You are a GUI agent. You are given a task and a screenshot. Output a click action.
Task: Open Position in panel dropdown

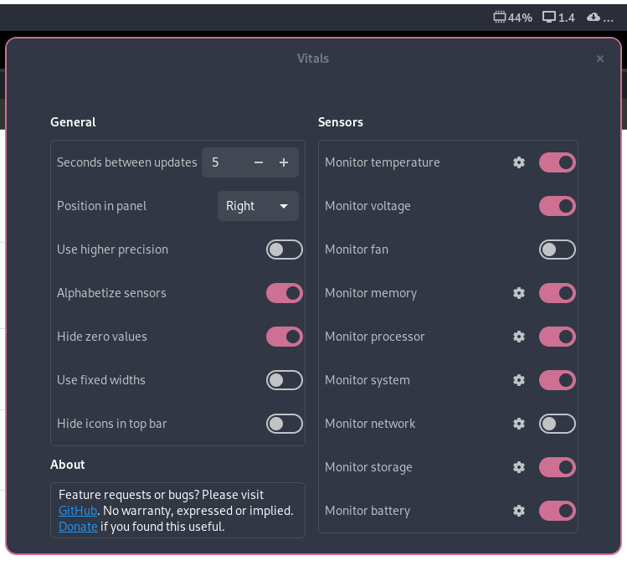(258, 206)
